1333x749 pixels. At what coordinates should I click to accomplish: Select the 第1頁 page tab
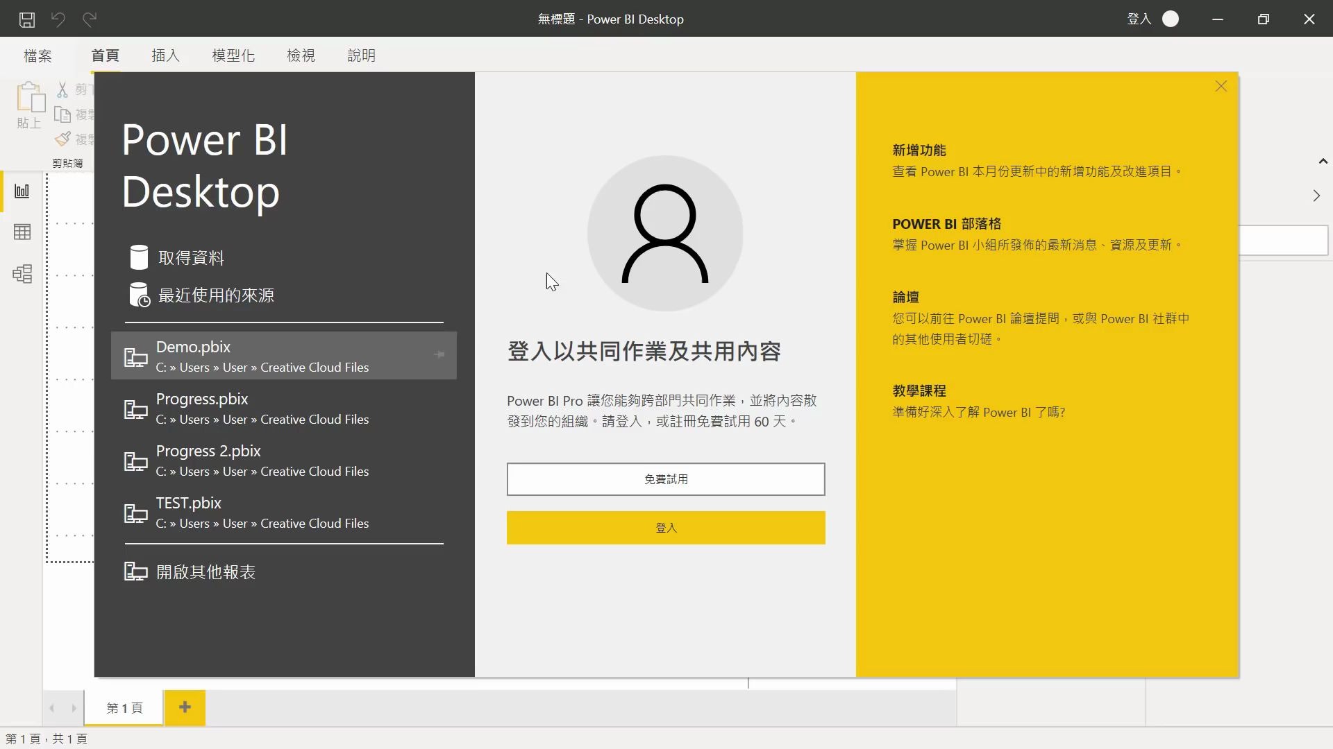(124, 708)
